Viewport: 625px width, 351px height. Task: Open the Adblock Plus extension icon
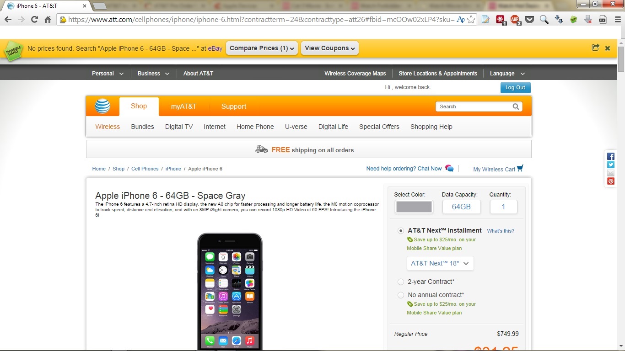[x=515, y=20]
